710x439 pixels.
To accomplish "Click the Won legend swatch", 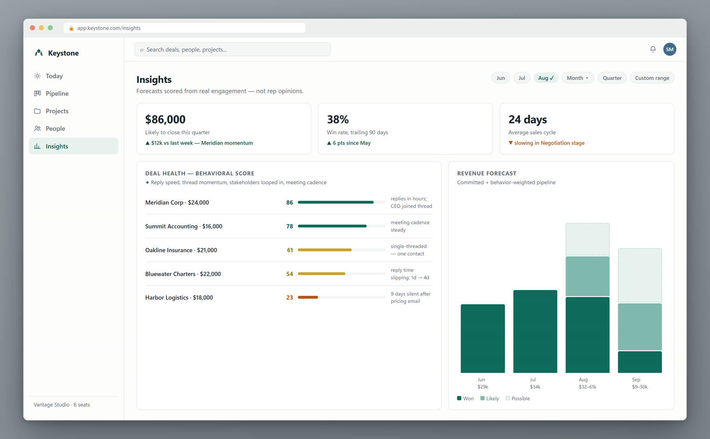I will [x=459, y=398].
